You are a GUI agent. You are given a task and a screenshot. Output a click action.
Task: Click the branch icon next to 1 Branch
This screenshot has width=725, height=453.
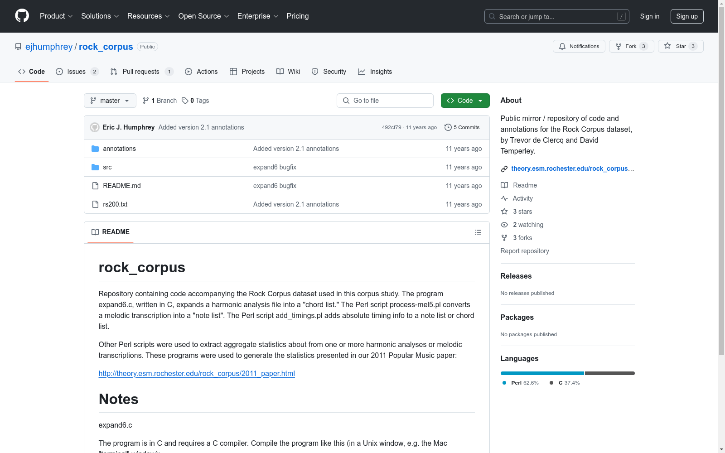pyautogui.click(x=146, y=101)
